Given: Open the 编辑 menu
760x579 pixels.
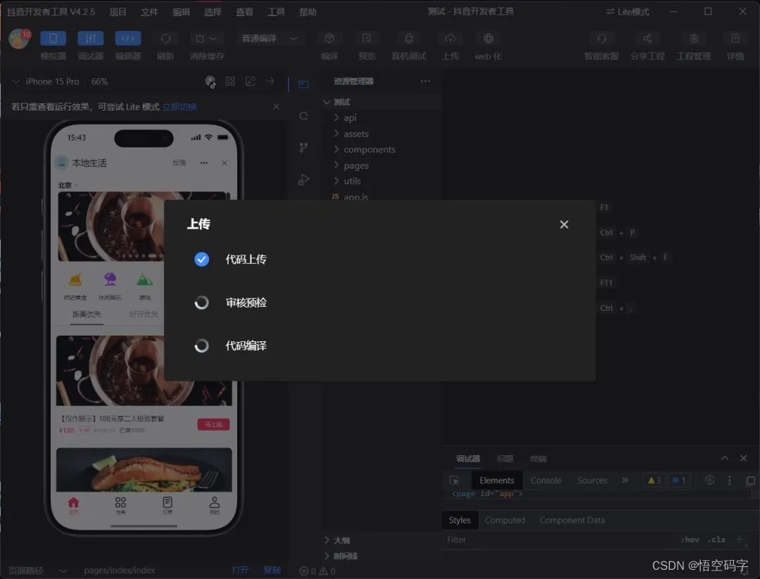Looking at the screenshot, I should (182, 12).
